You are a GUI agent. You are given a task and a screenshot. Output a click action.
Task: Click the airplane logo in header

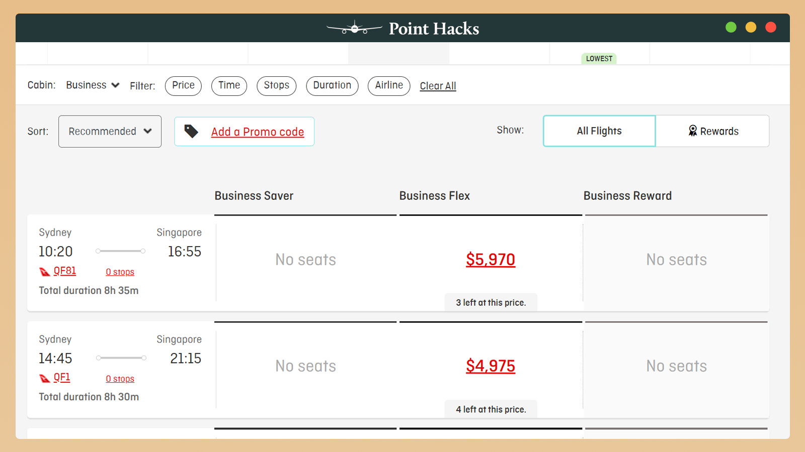(354, 29)
